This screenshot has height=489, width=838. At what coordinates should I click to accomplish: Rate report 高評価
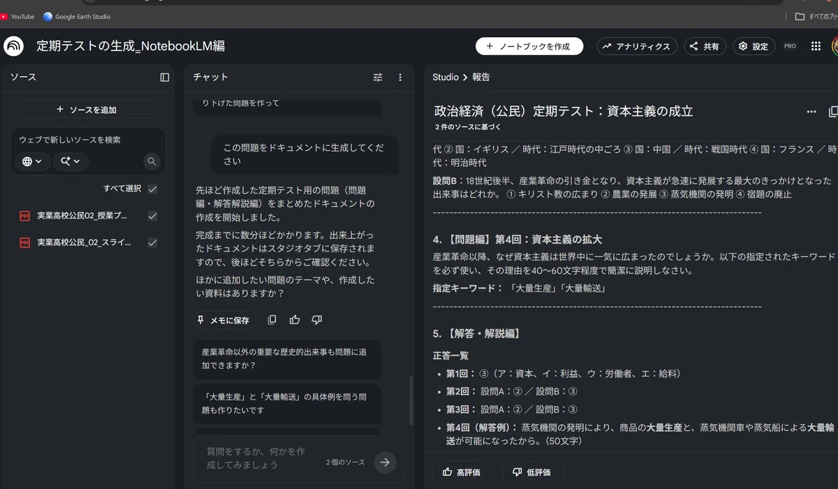point(462,472)
